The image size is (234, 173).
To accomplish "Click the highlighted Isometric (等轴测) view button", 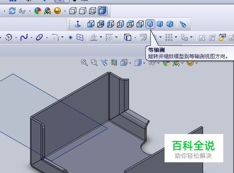I will (x=150, y=24).
